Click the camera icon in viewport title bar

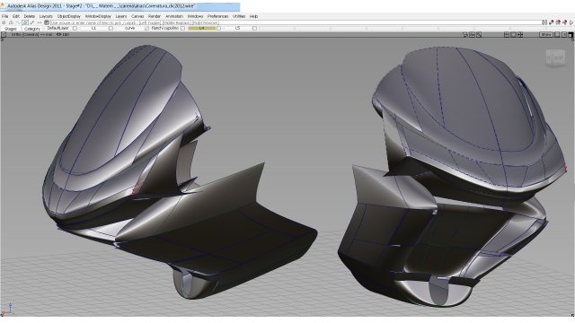tap(465, 34)
